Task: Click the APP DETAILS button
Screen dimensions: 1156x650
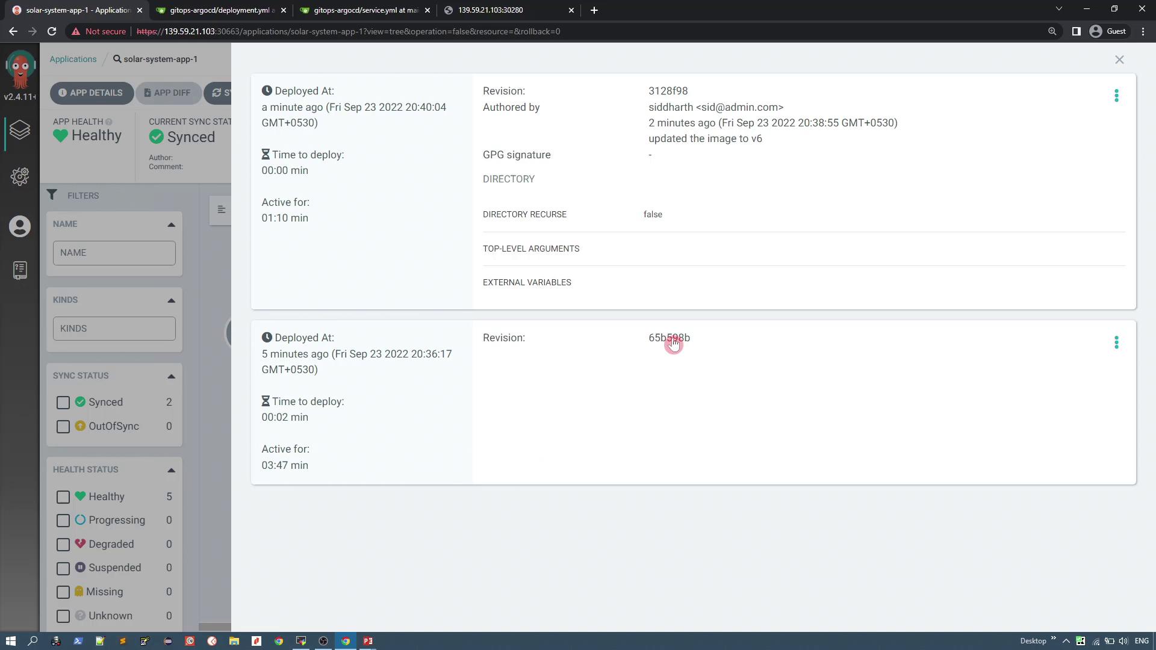Action: 92,93
